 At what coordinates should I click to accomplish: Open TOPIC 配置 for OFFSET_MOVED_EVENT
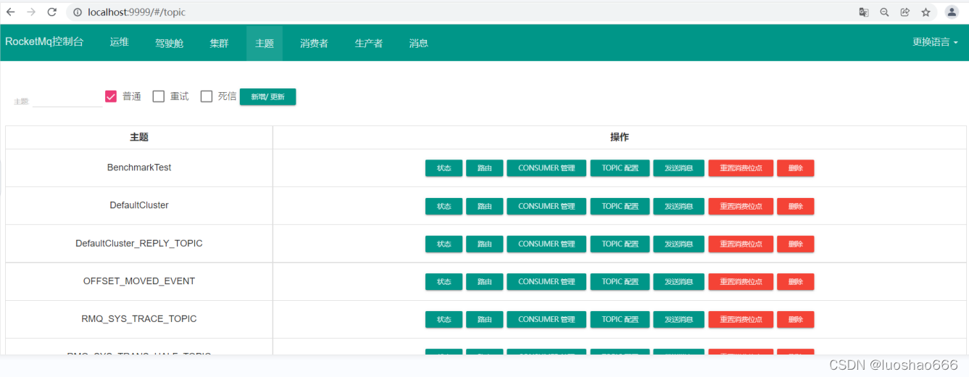point(620,282)
